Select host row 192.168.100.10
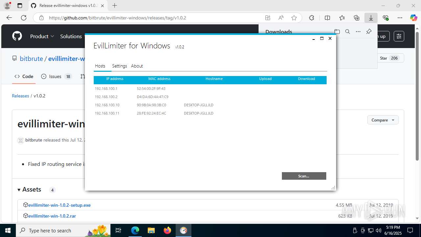The image size is (421, 237). pyautogui.click(x=210, y=105)
